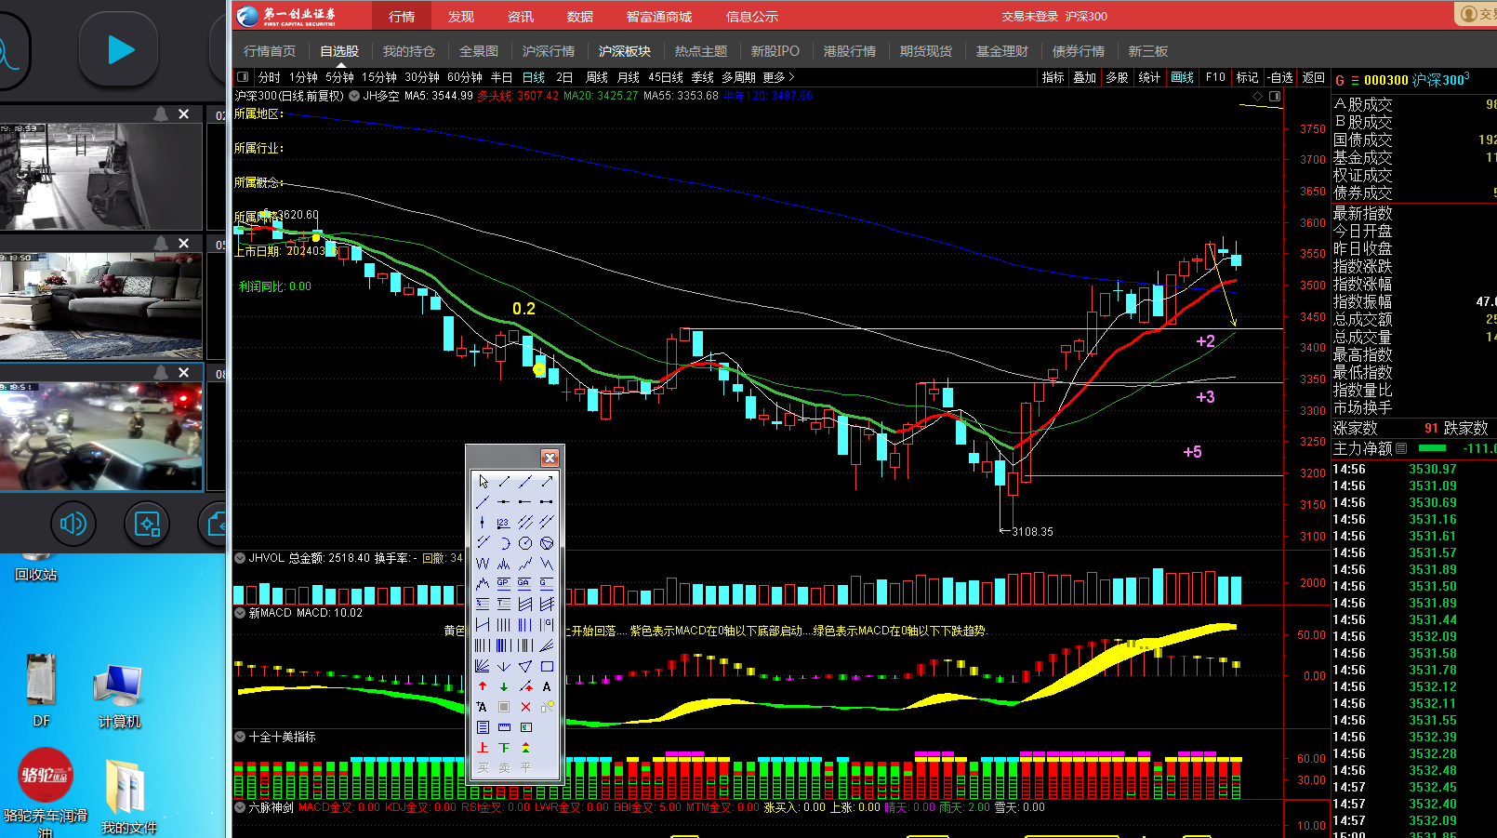Screen dimensions: 1497x838
Task: Select the 我的文件 desktop folder
Action: coord(128,796)
